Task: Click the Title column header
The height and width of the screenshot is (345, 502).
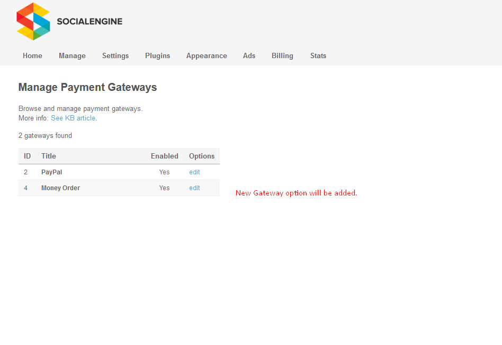Action: [x=48, y=156]
